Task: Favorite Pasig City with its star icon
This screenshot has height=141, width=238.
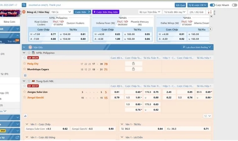Action: [24, 64]
